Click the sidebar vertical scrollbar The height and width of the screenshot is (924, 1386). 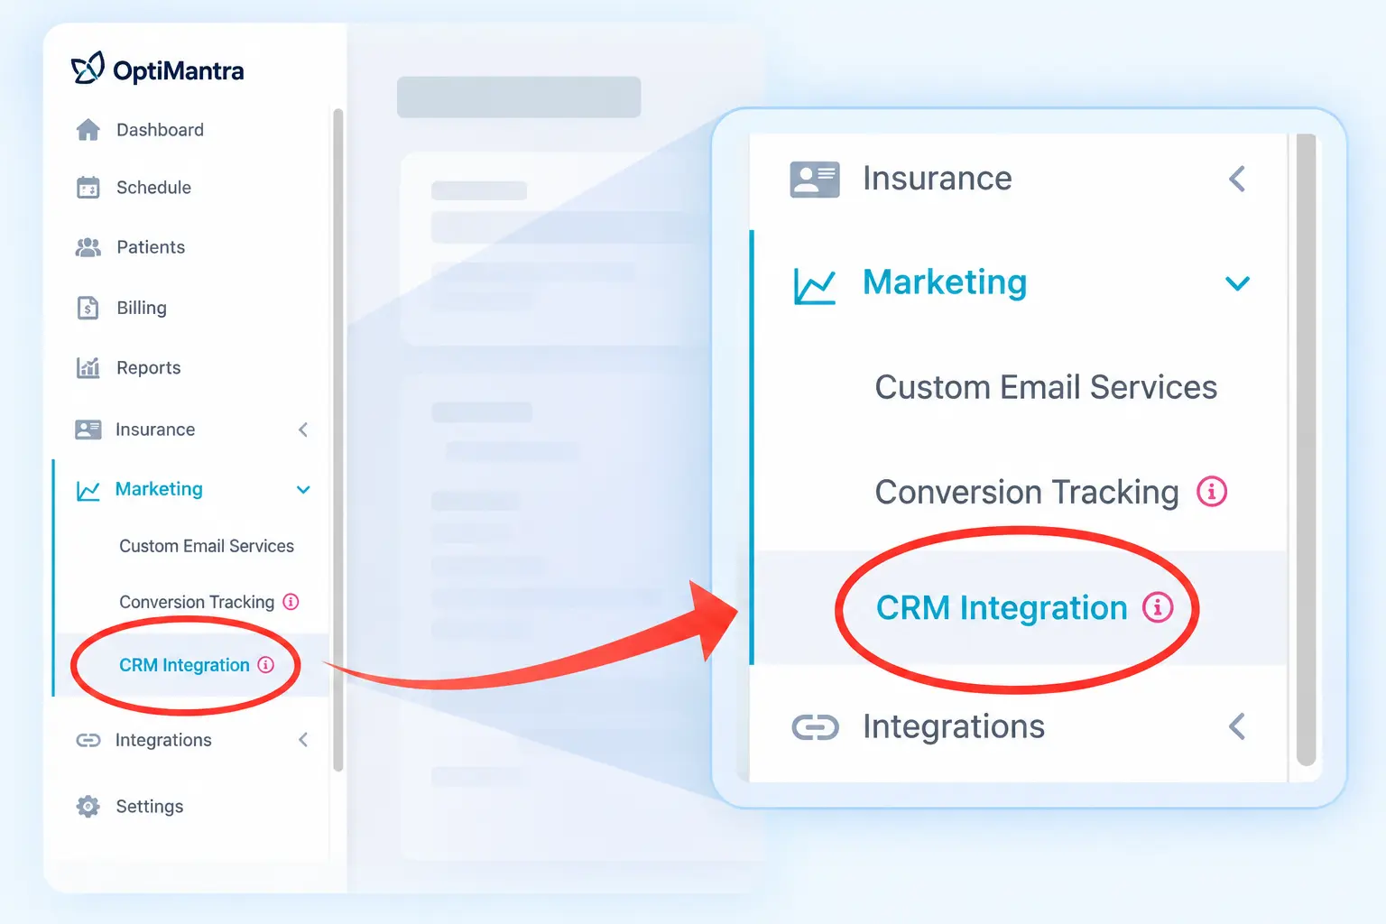338,440
